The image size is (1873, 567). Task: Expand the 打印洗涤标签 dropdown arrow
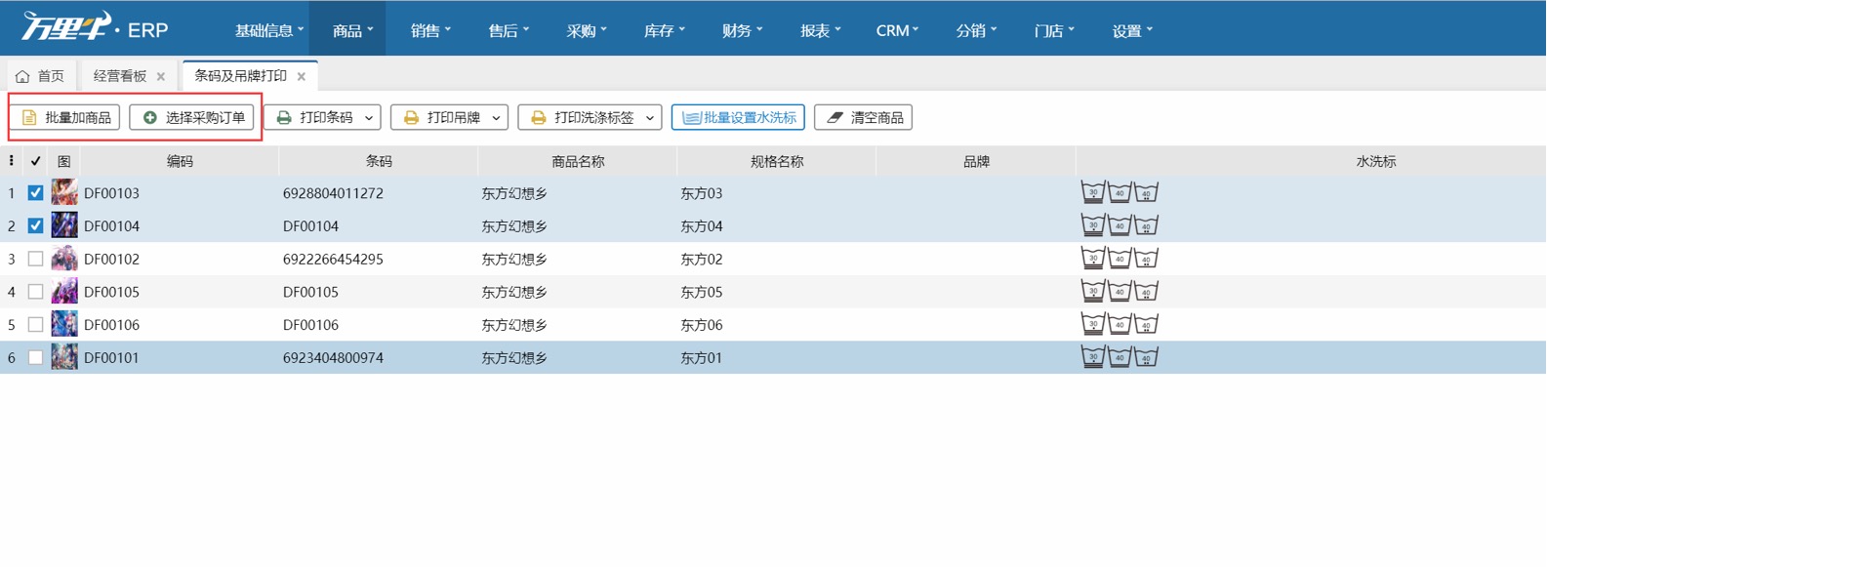pos(650,118)
